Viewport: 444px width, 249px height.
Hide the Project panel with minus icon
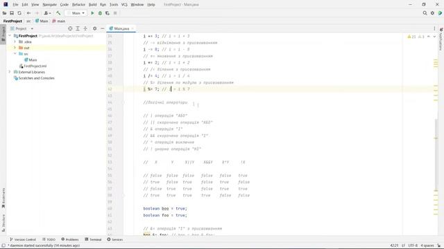102,28
